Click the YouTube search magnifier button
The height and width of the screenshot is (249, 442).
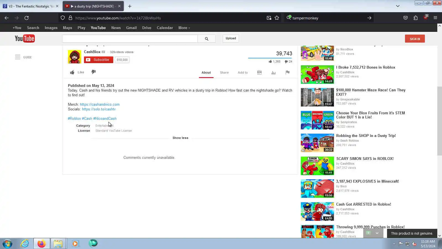tap(207, 39)
